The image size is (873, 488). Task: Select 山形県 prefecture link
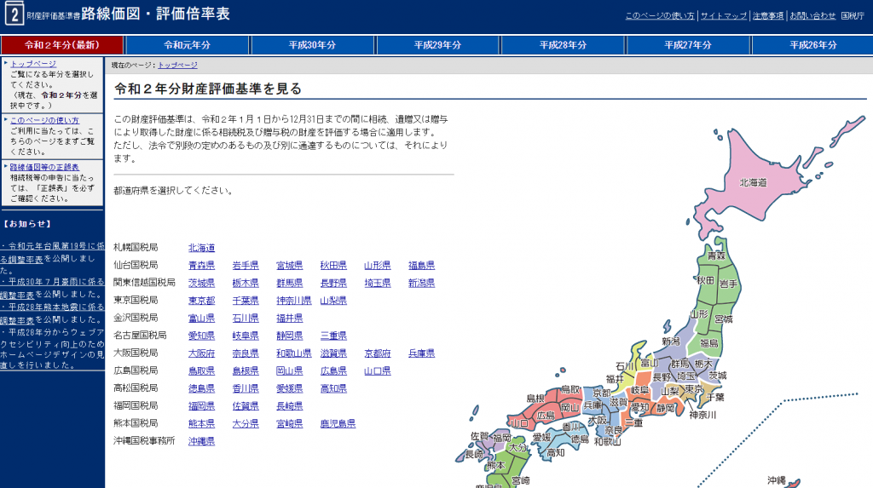tap(378, 266)
